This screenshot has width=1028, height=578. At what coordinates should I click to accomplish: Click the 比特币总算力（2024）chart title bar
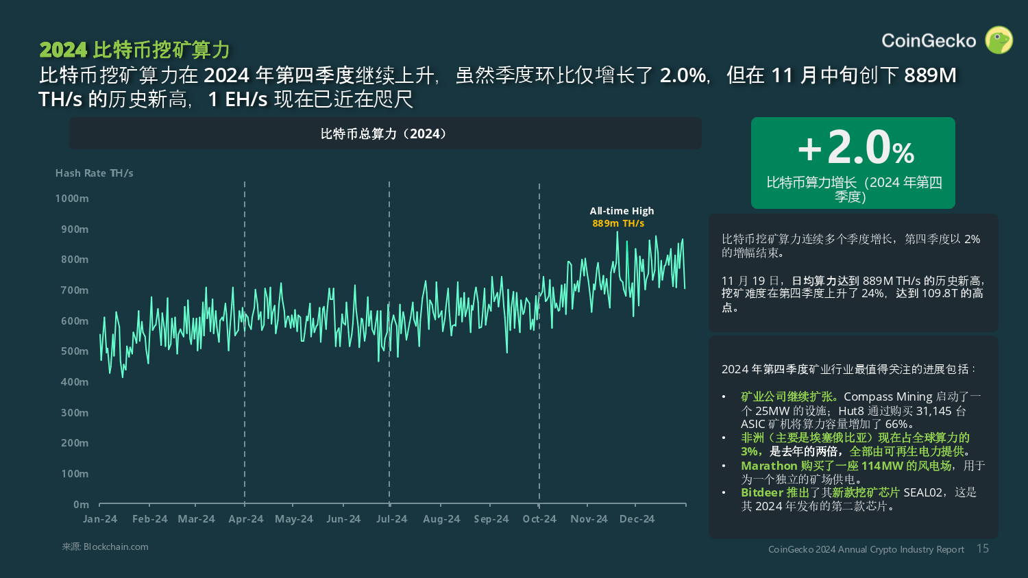[x=385, y=134]
